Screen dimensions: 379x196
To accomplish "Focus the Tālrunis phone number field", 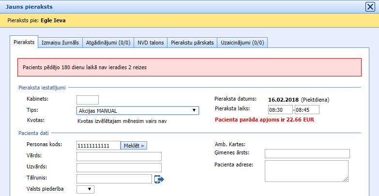I will [114, 179].
